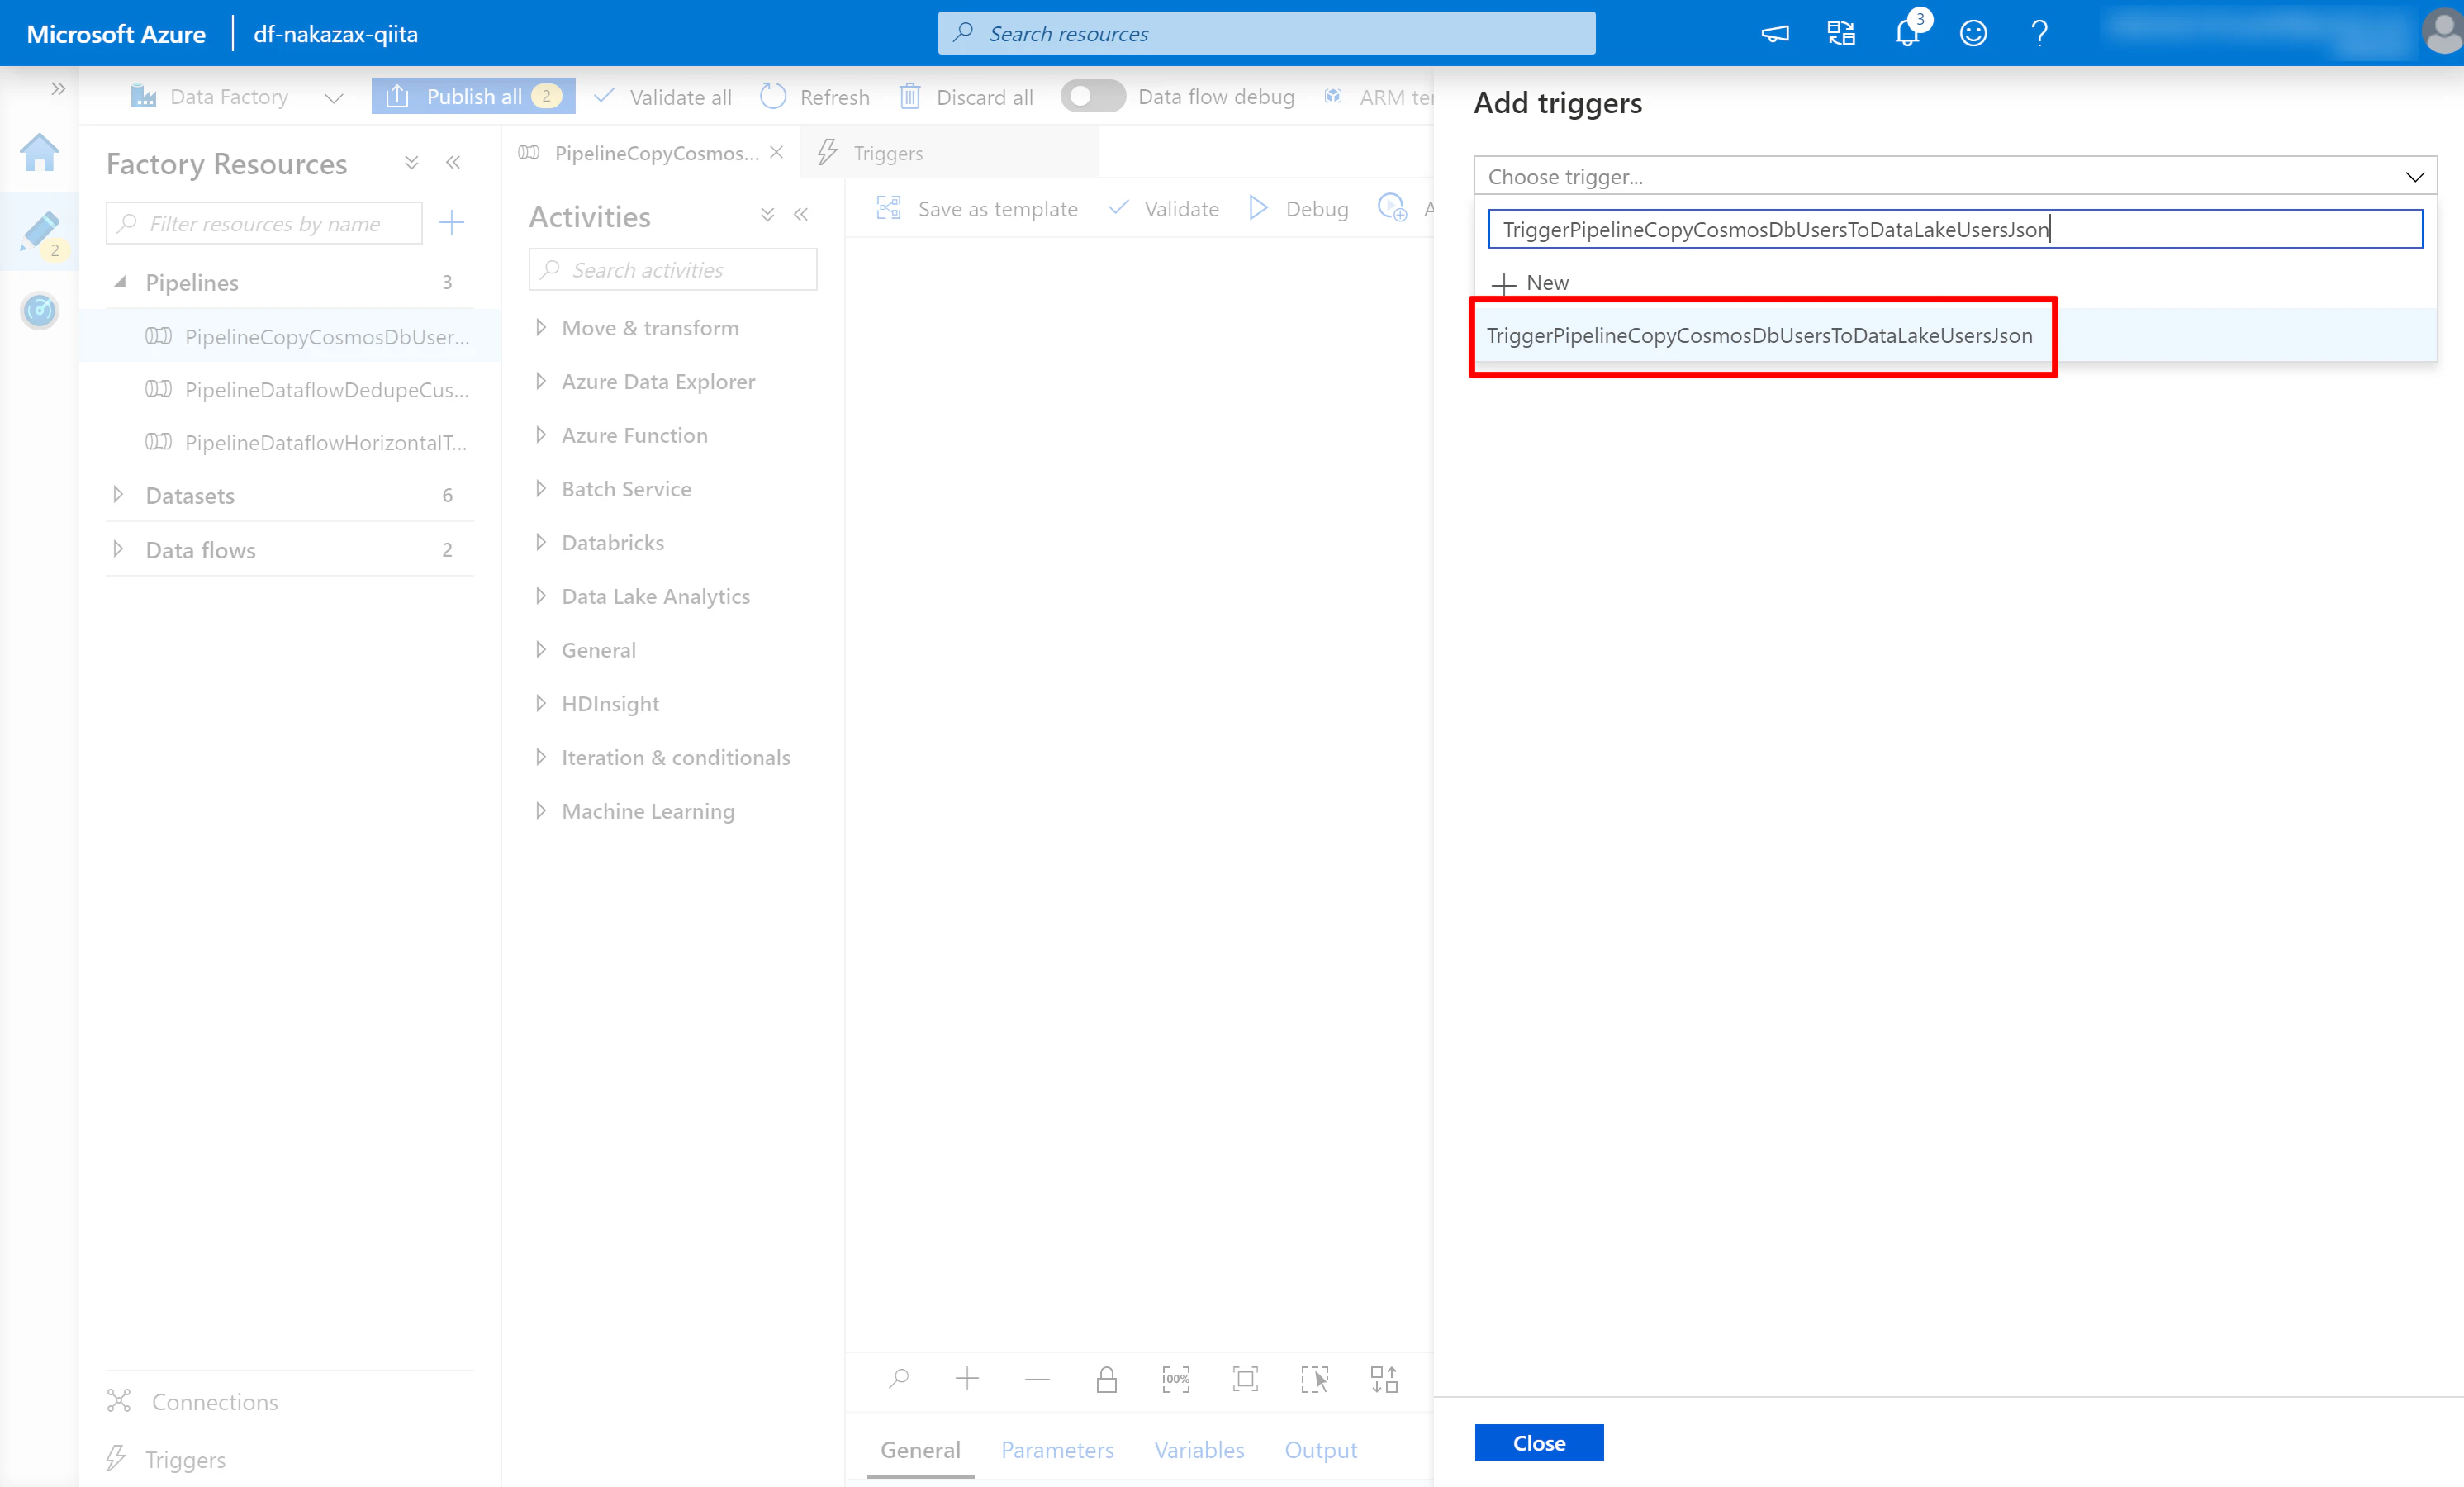Open the notifications bell
Viewport: 2464px width, 1487px height.
pyautogui.click(x=1907, y=34)
